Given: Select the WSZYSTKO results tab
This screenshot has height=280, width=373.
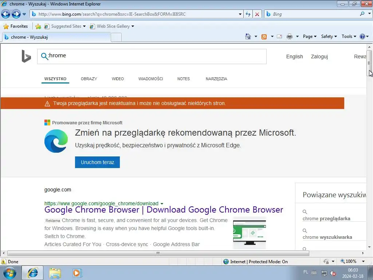Looking at the screenshot, I should pyautogui.click(x=55, y=79).
